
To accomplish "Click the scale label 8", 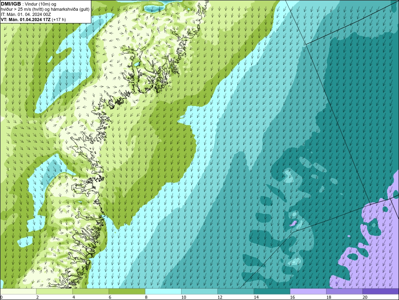I will (146, 297).
